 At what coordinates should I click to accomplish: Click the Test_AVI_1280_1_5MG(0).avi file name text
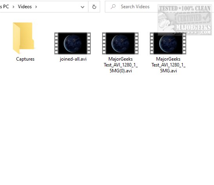point(120,65)
